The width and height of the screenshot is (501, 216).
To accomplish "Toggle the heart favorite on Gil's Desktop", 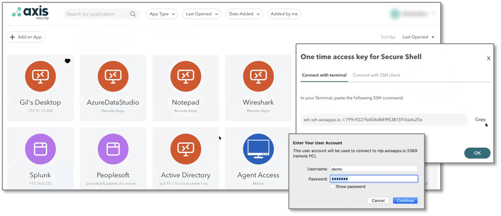I will [x=68, y=61].
